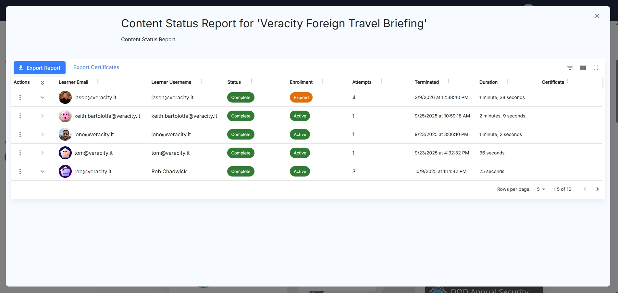Click Complete status badge in jason's row
Screen dimensions: 618x293
click(x=241, y=97)
